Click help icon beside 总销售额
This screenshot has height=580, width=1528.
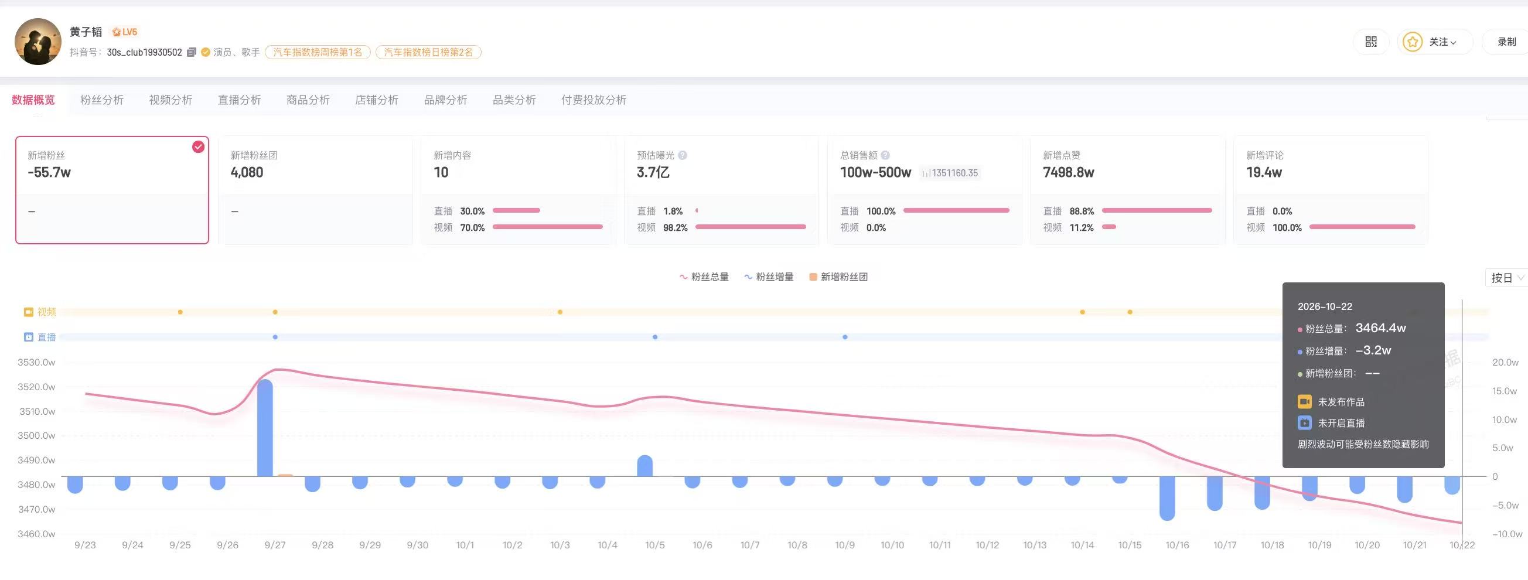tap(885, 155)
